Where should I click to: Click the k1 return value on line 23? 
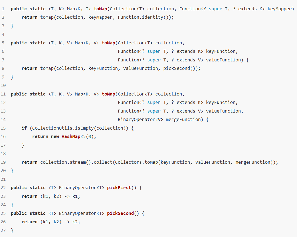[75, 196]
